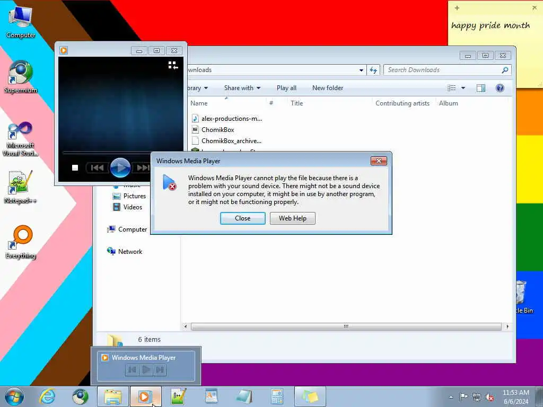
Task: Click the previous track button in the Media Player window
Action: pyautogui.click(x=97, y=168)
